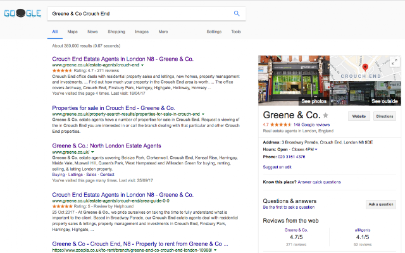Click the Lettings sitelink

(75, 175)
